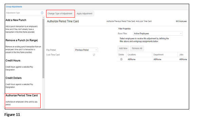The height and width of the screenshot is (123, 197).
Task: Click the Delete column header
Action: 121,55
